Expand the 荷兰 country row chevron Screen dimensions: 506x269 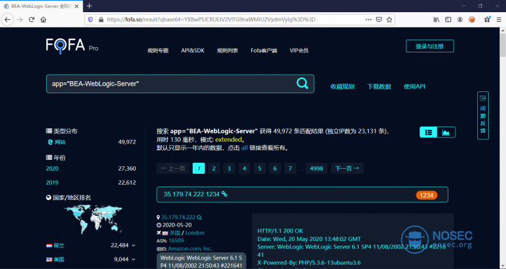tap(134, 245)
